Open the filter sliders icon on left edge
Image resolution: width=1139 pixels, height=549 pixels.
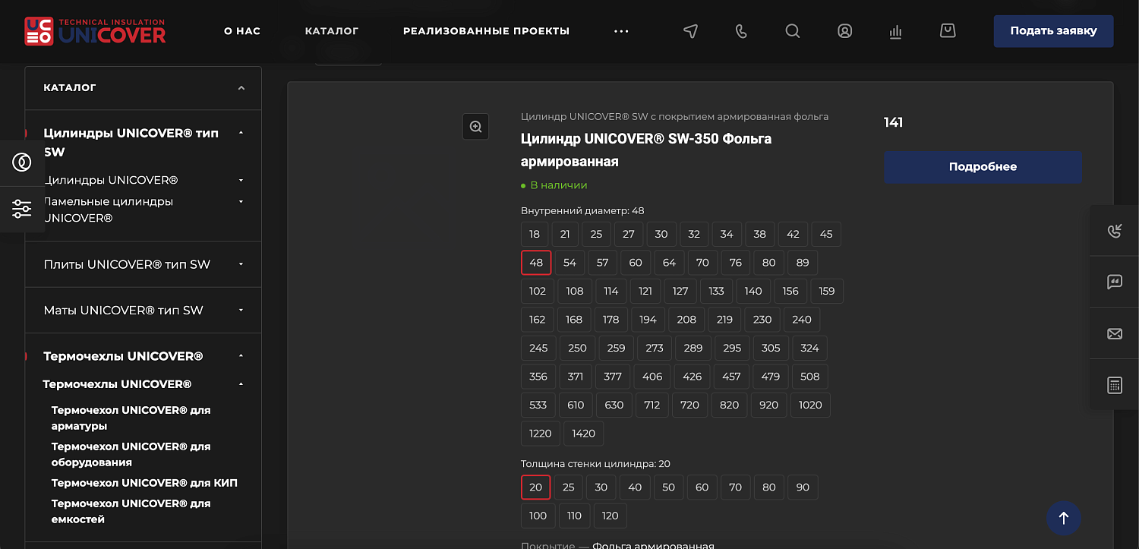click(22, 209)
